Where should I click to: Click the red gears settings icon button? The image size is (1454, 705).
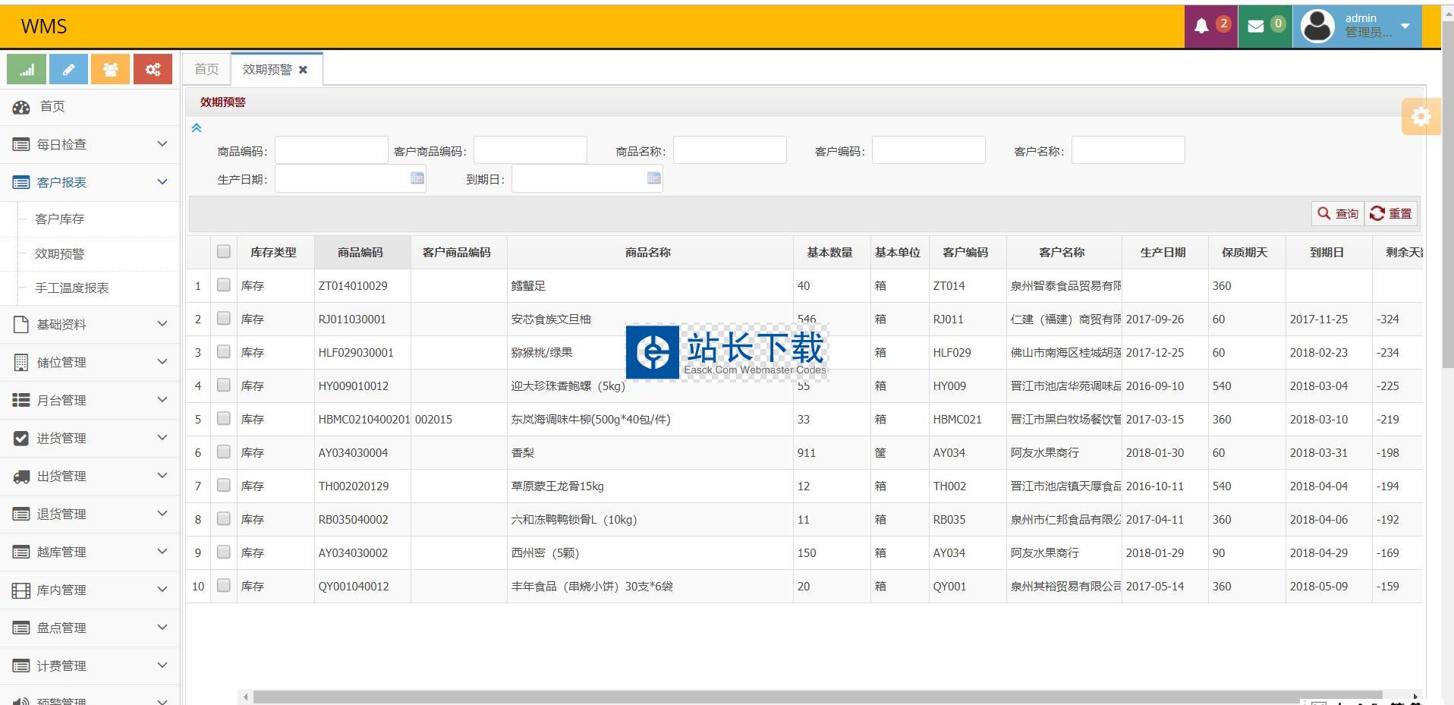pos(153,70)
